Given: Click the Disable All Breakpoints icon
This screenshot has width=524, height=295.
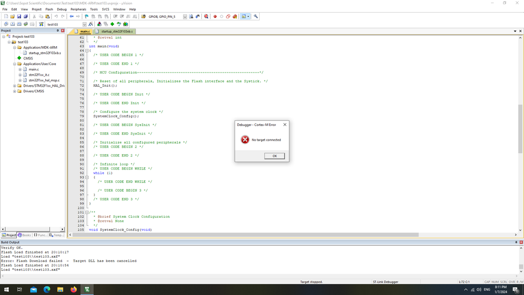Looking at the screenshot, I should [228, 16].
